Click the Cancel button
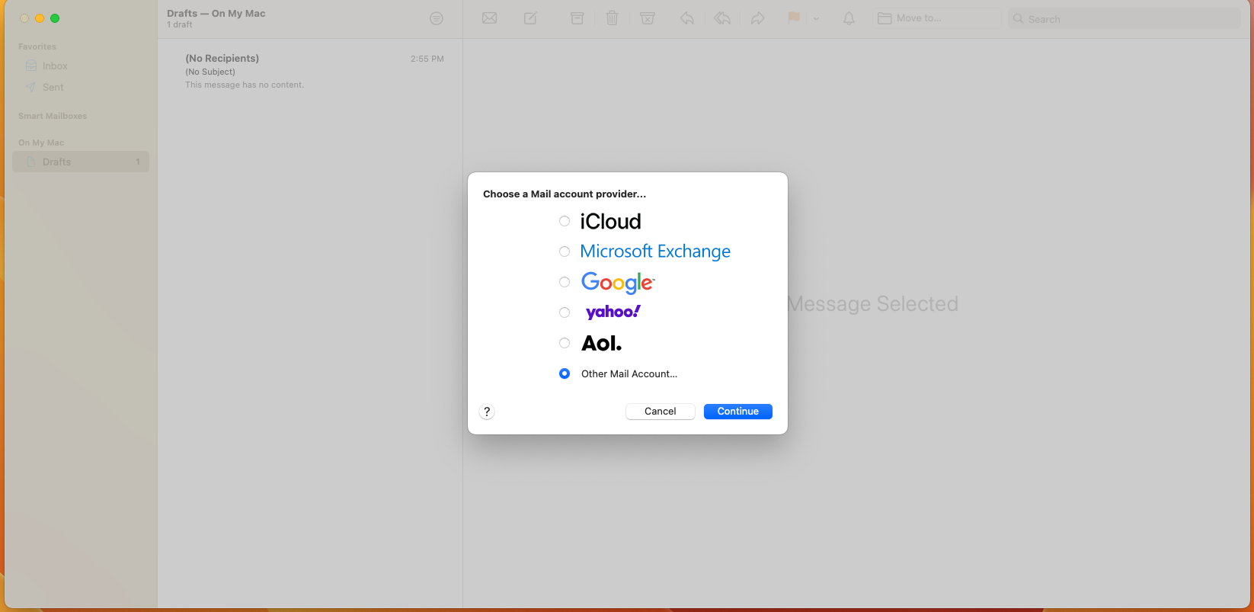This screenshot has width=1254, height=612. [661, 412]
